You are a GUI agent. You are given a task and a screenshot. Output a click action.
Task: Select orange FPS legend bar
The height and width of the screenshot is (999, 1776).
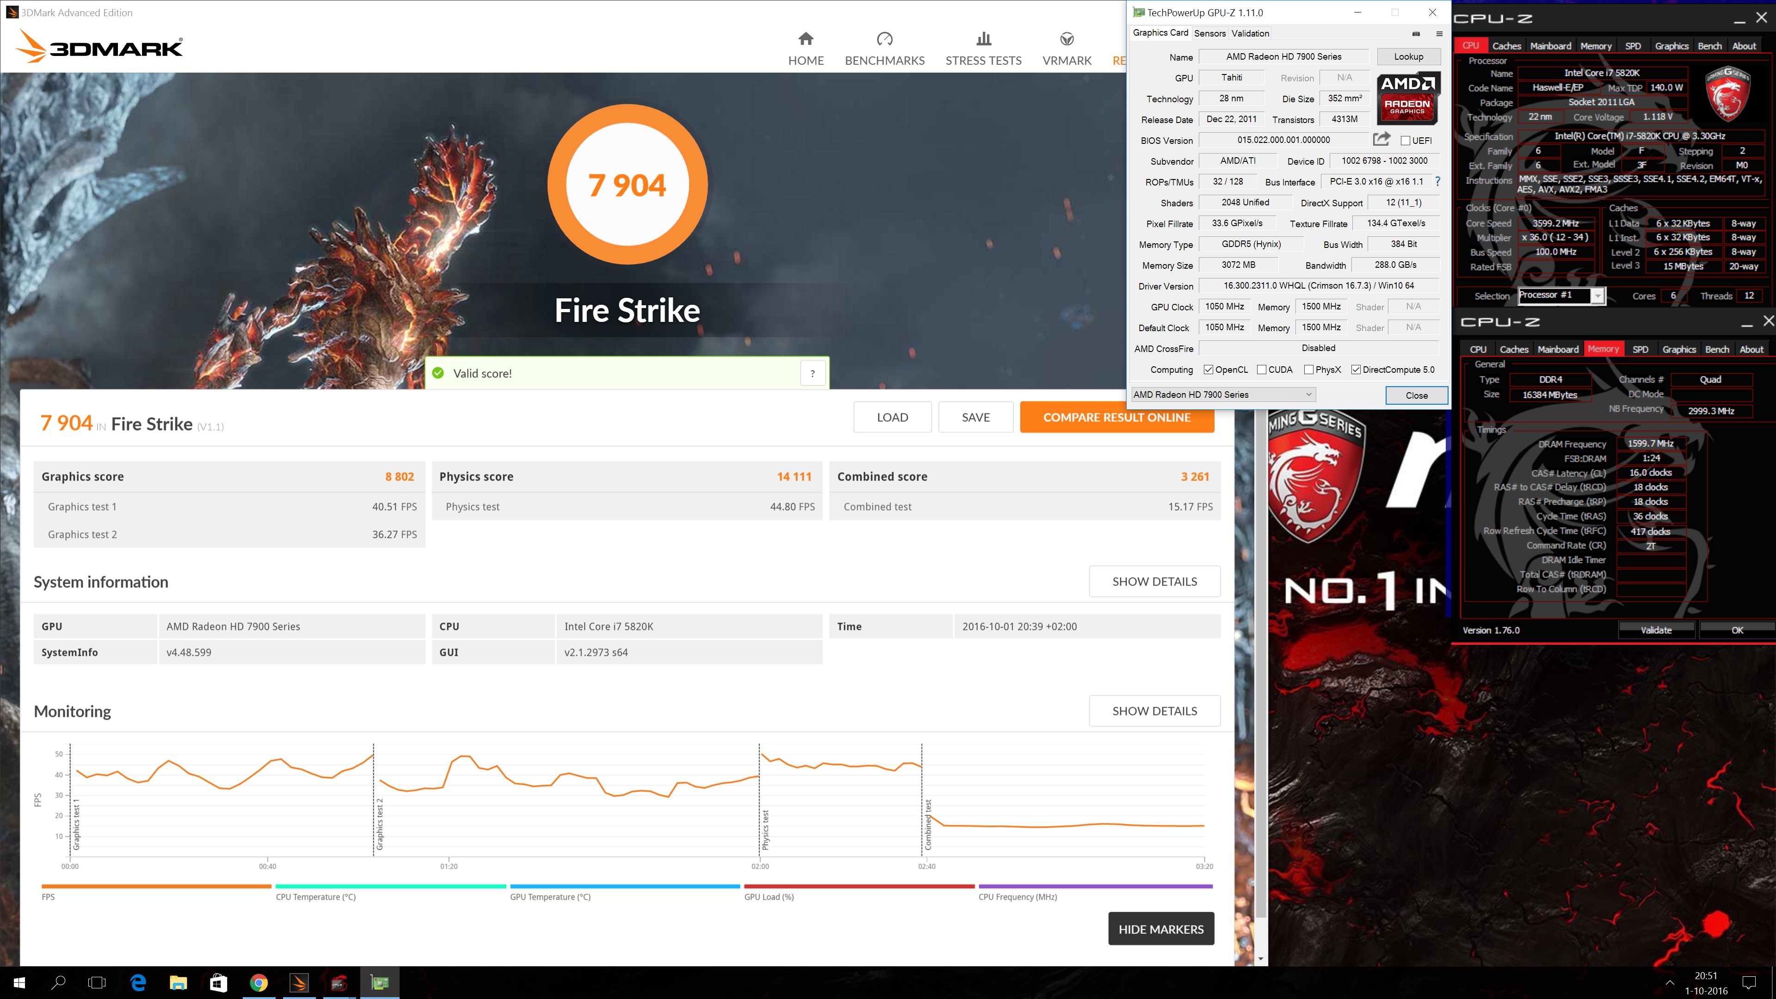pyautogui.click(x=156, y=886)
